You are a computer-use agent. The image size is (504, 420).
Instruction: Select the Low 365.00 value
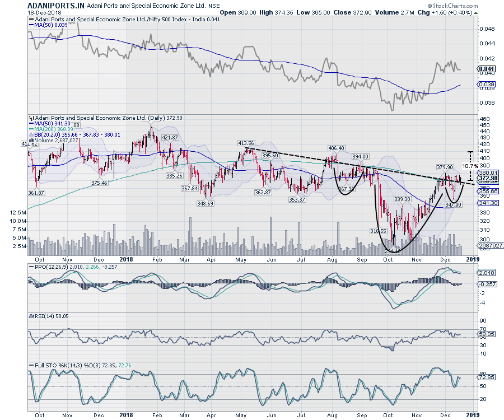click(x=313, y=12)
